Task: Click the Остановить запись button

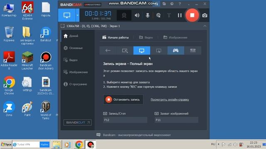Action: (123, 99)
